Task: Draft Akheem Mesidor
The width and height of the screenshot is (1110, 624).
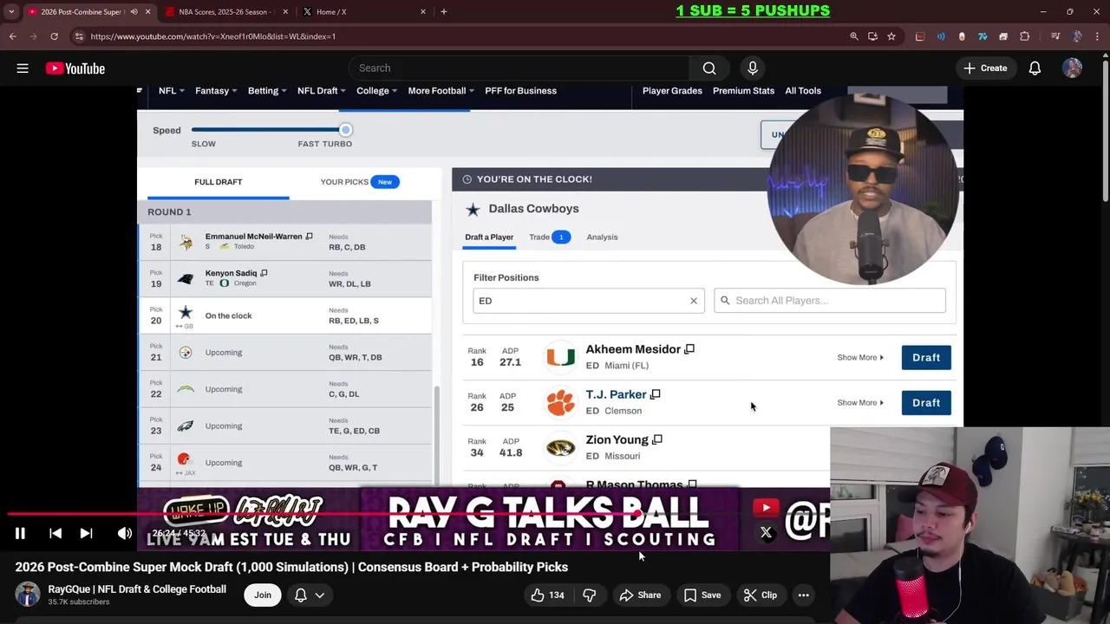Action: (x=926, y=358)
